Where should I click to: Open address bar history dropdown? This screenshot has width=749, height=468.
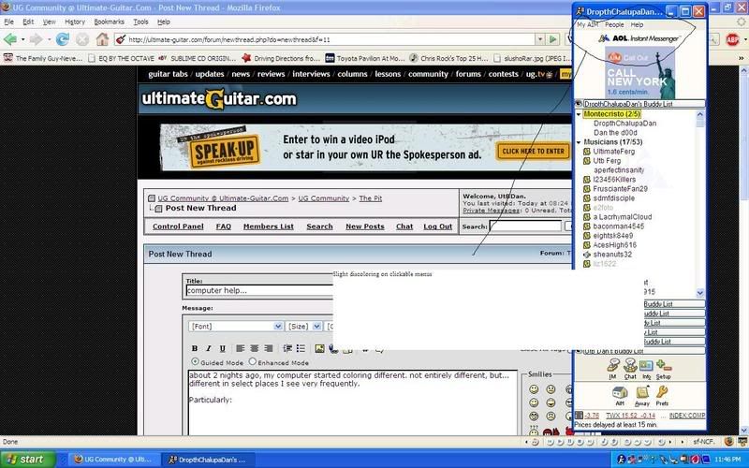540,39
